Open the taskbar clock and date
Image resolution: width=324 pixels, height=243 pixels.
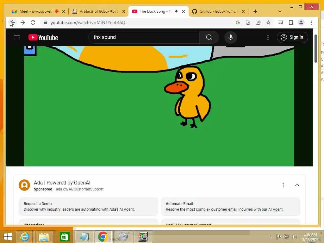click(310, 237)
